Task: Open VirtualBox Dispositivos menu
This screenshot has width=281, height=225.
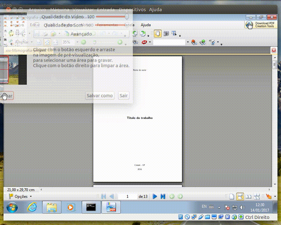Action: pyautogui.click(x=132, y=10)
